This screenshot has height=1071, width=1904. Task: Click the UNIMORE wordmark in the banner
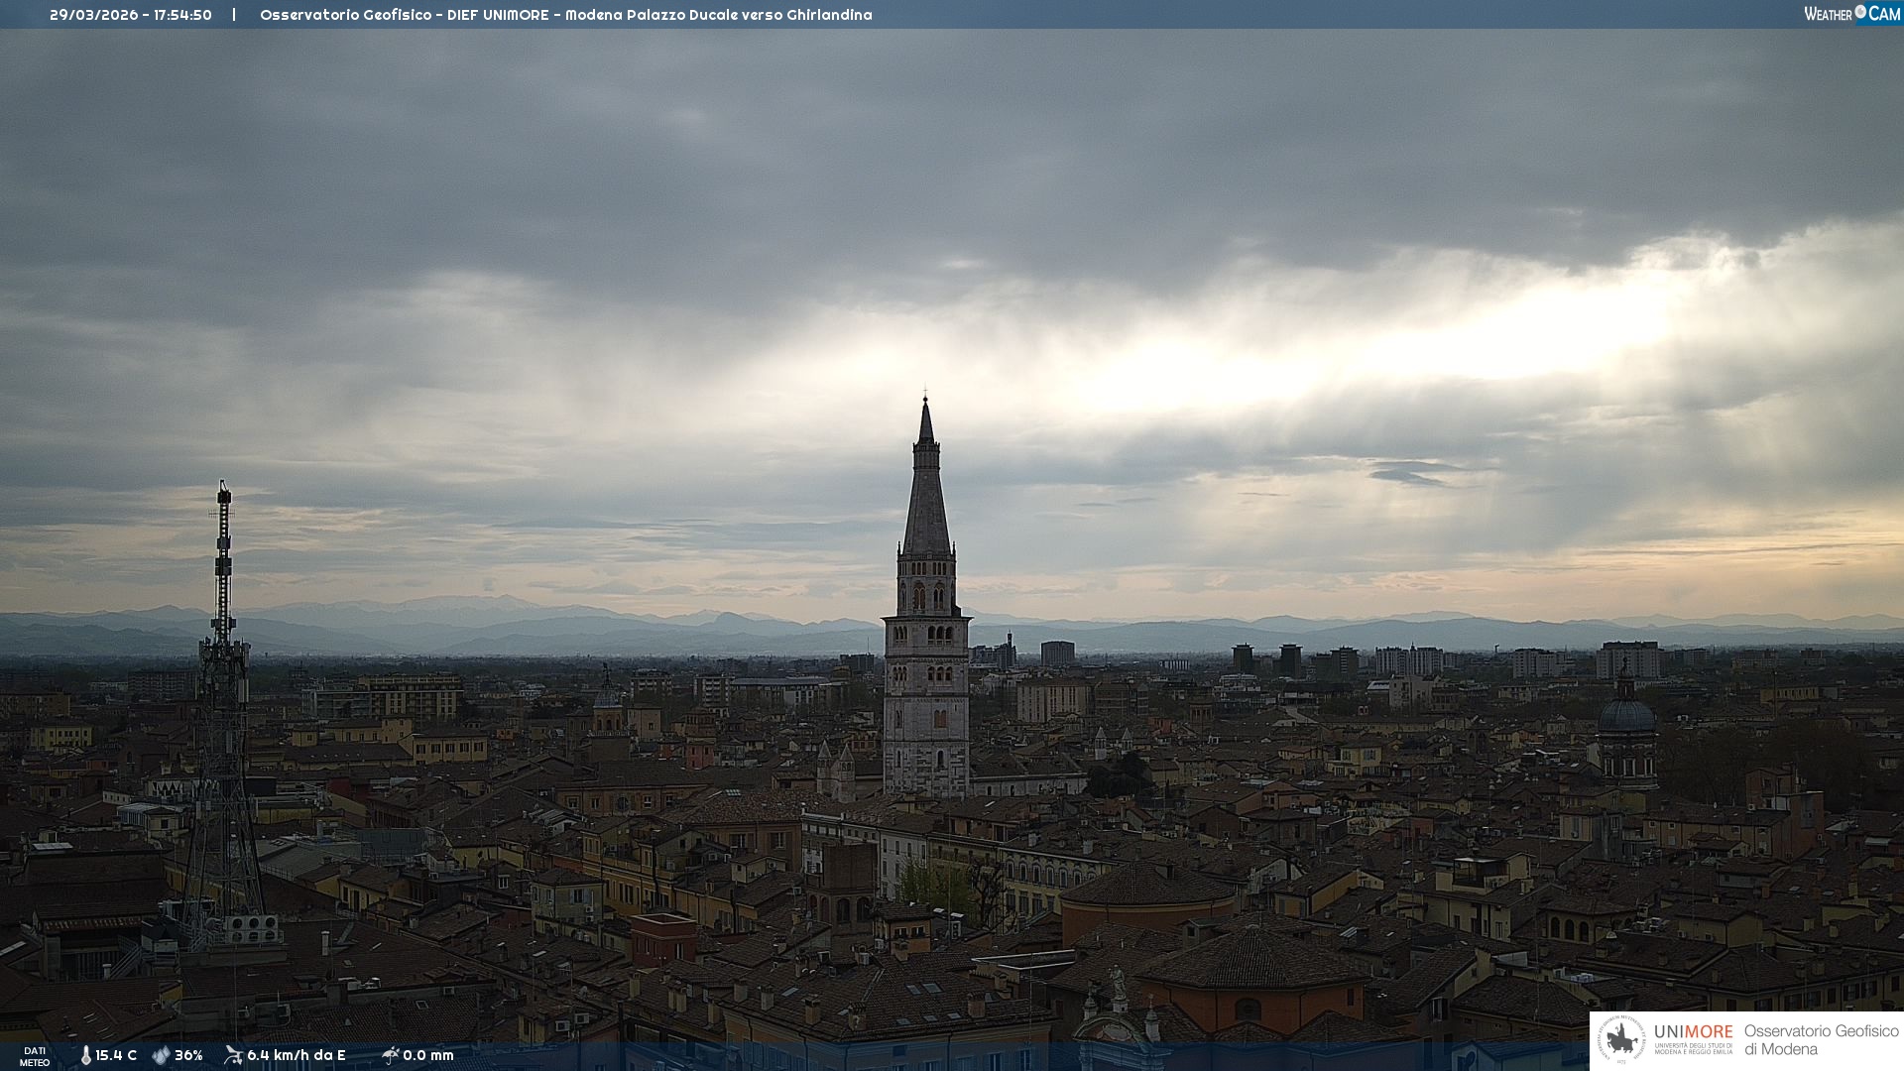click(x=1693, y=1031)
